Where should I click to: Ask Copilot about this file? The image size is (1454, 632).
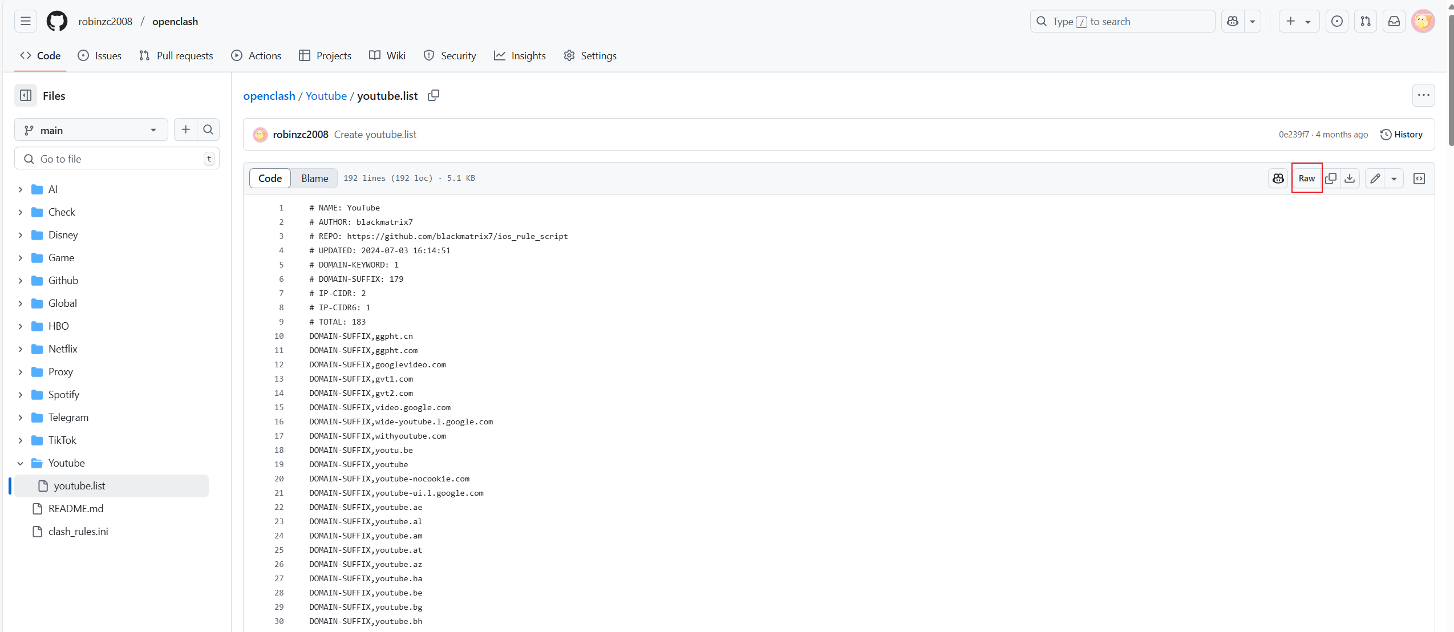tap(1278, 179)
